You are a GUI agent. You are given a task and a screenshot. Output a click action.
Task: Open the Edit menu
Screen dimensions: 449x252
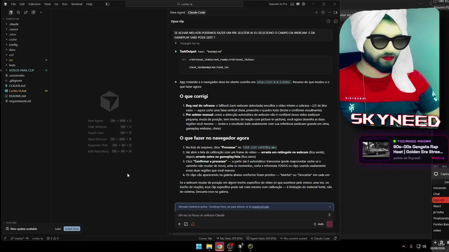[x=22, y=4]
